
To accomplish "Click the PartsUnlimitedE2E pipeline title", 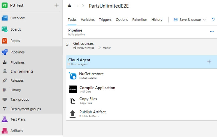I will pyautogui.click(x=109, y=6).
